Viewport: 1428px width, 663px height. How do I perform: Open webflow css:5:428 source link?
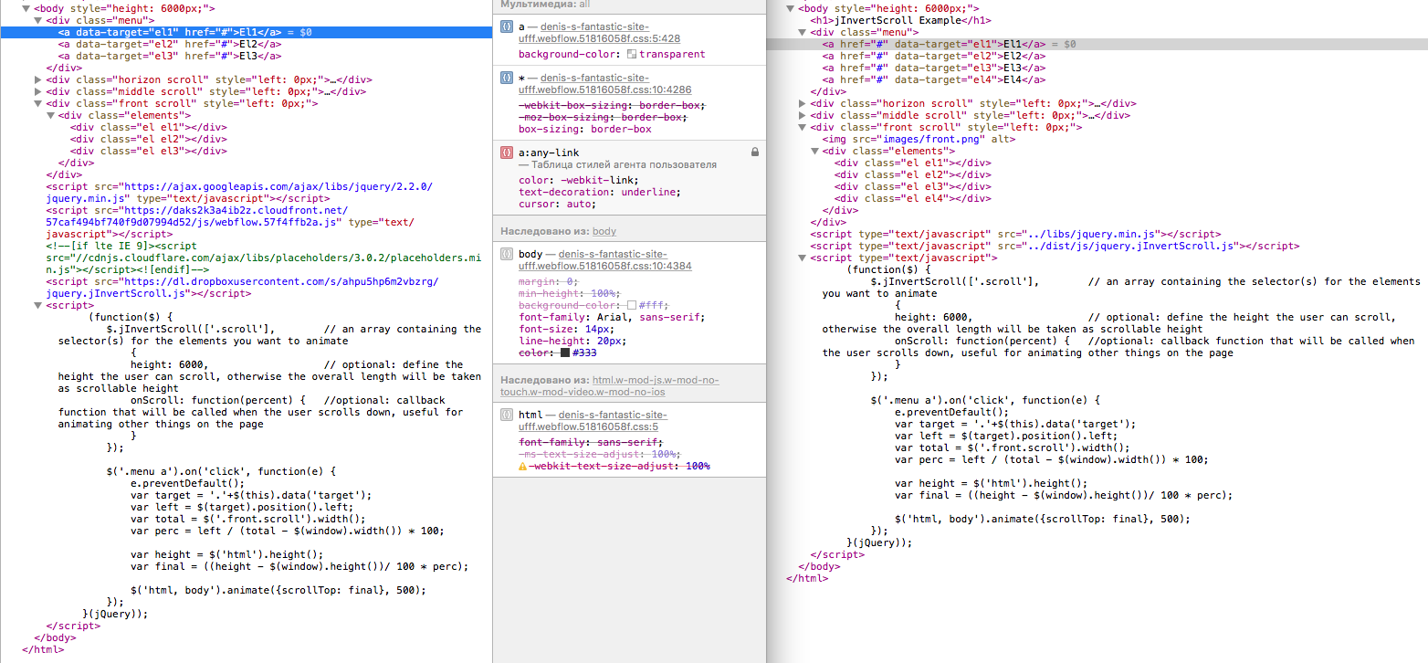599,33
